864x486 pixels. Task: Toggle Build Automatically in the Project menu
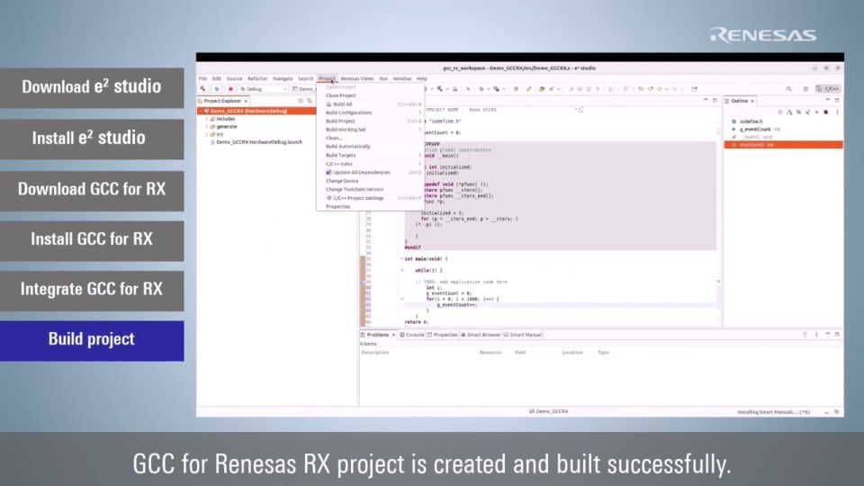(x=347, y=146)
